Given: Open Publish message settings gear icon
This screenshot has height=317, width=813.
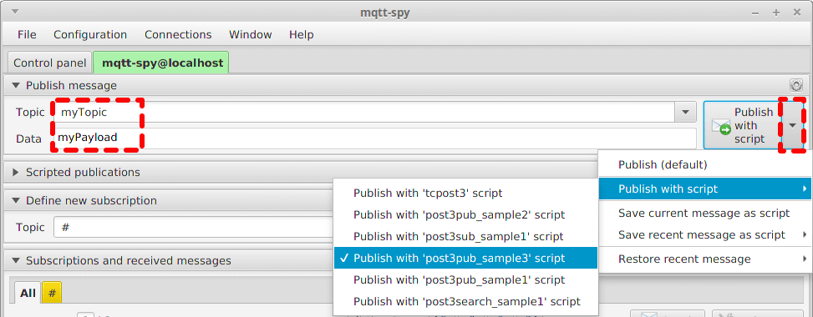Looking at the screenshot, I should pyautogui.click(x=796, y=85).
